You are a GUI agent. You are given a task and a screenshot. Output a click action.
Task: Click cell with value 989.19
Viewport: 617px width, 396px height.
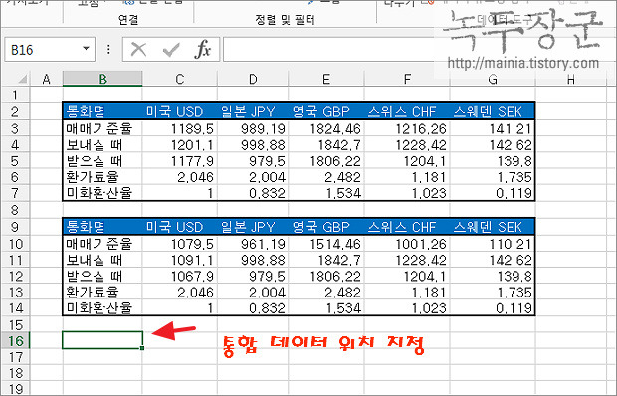point(253,128)
